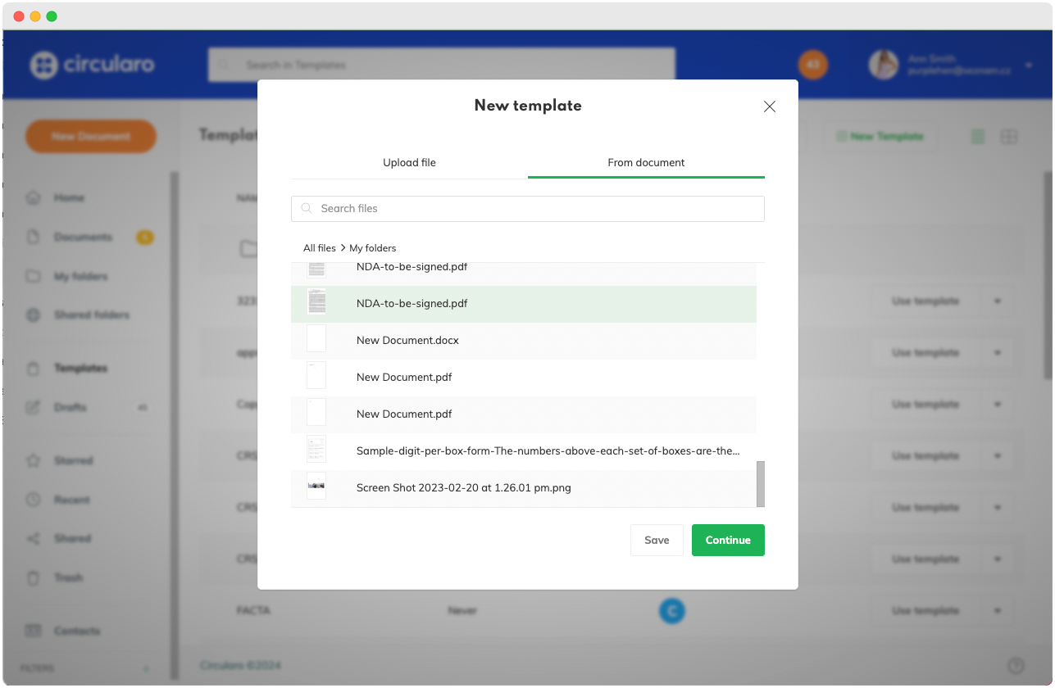
Task: Click the help question mark icon
Action: point(1016,665)
